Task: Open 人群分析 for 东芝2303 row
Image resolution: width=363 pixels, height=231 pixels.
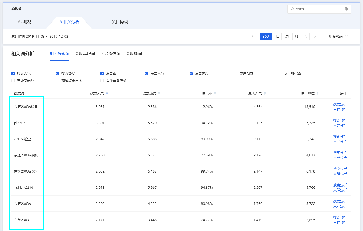Action: pyautogui.click(x=340, y=222)
